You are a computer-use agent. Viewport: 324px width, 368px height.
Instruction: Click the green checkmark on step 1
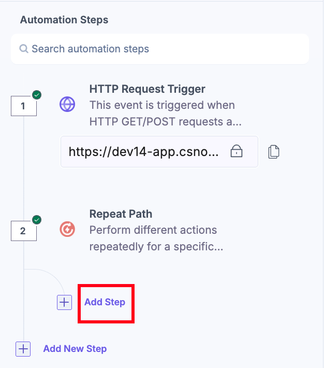37,95
